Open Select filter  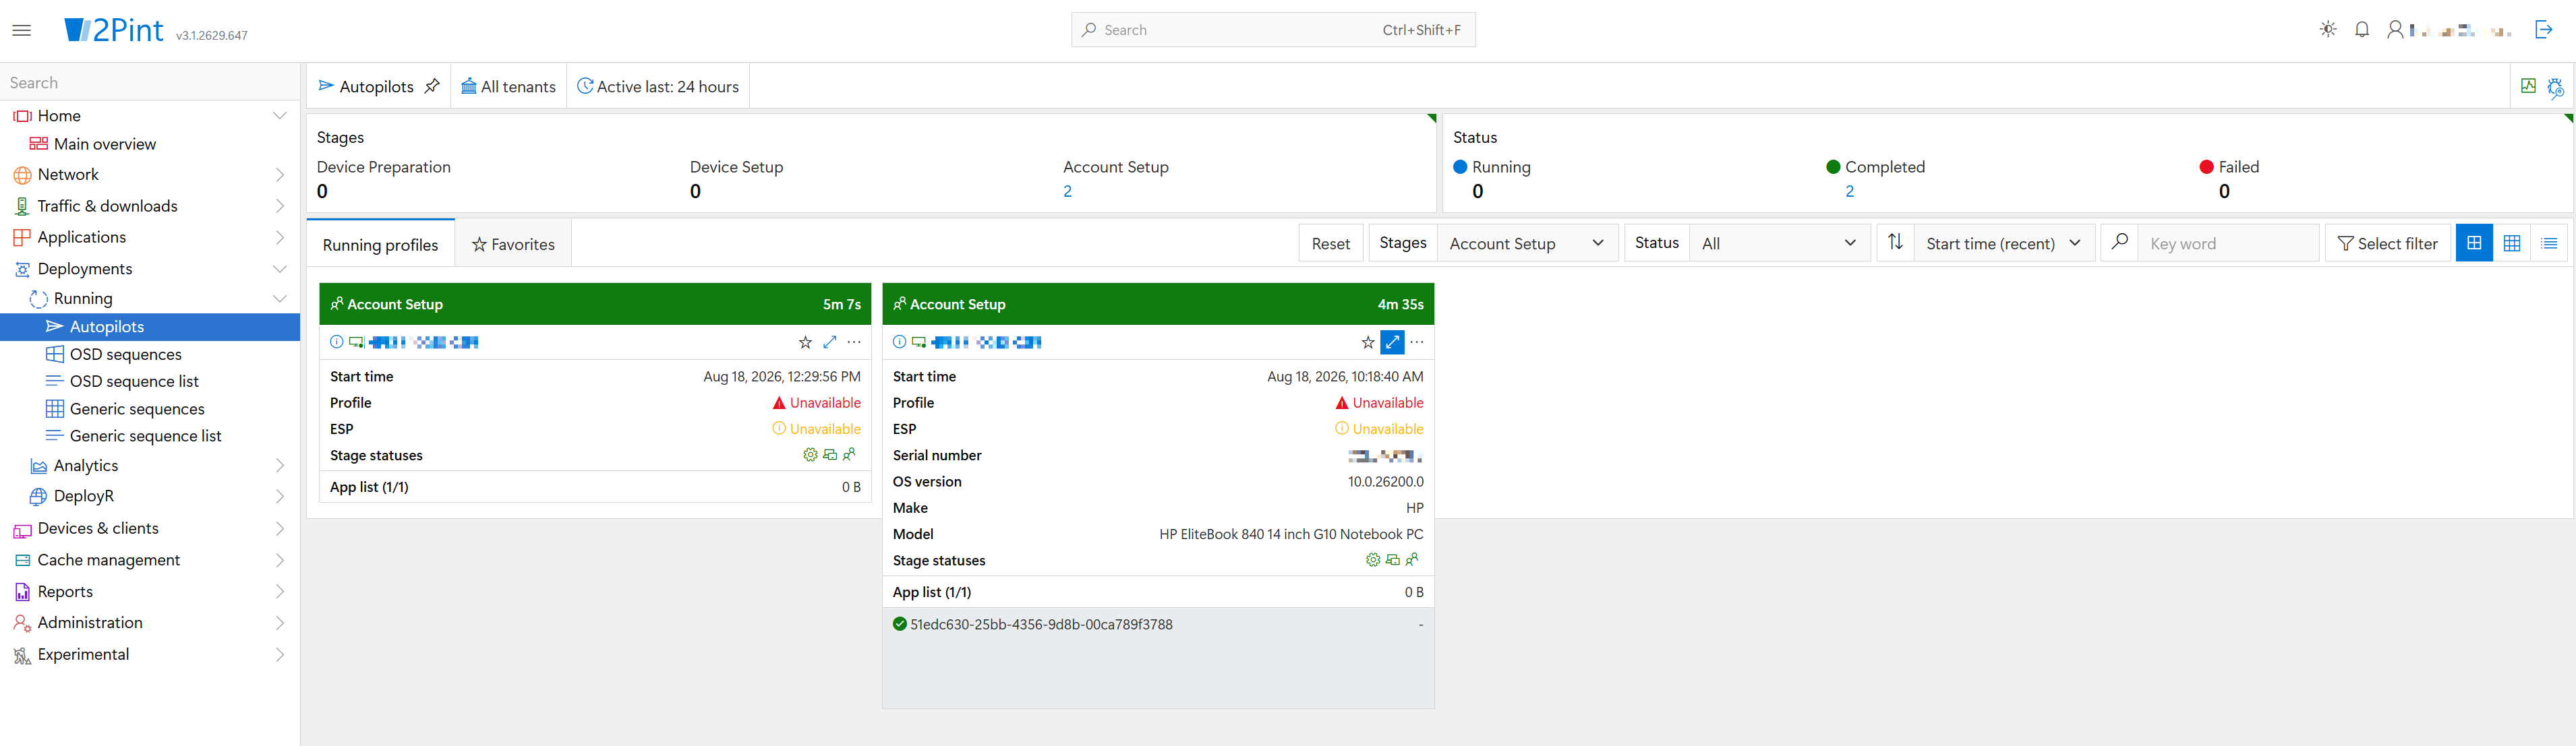coord(2387,244)
